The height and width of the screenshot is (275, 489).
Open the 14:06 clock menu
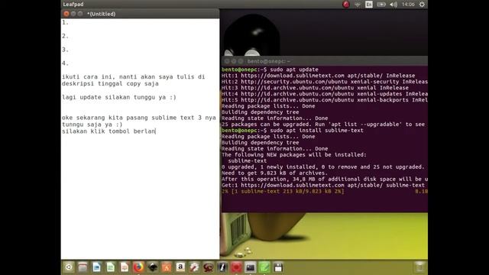point(408,5)
